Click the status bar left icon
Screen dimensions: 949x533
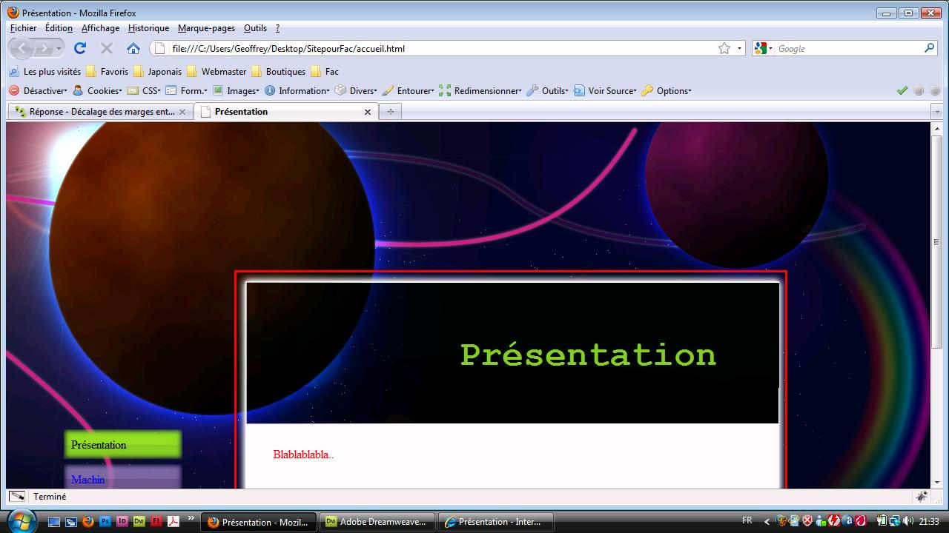tap(17, 497)
